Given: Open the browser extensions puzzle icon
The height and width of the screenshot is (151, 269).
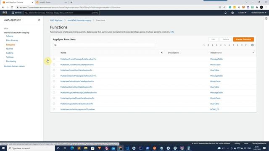Looking at the screenshot, I should point(257,8).
